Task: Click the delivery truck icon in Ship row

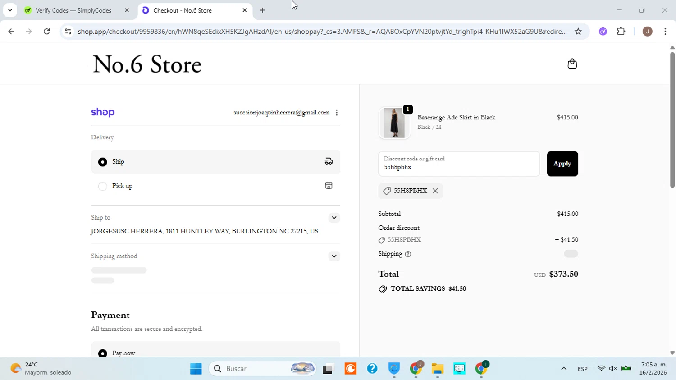Action: click(329, 161)
